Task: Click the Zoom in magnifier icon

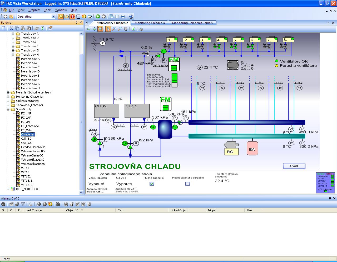Action: coord(114,29)
